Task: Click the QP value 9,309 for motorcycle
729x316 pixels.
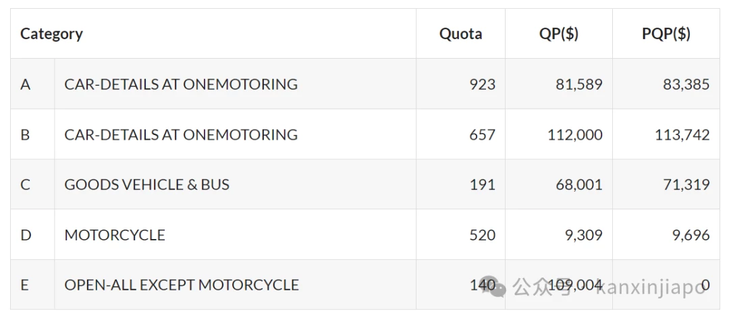Action: (x=585, y=235)
